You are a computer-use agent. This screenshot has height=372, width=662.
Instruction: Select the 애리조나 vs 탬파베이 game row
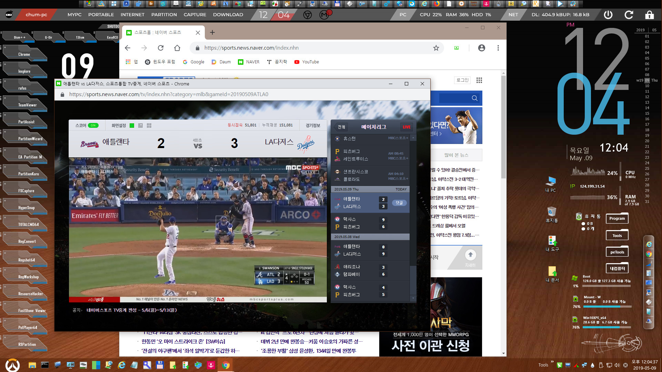pyautogui.click(x=370, y=270)
